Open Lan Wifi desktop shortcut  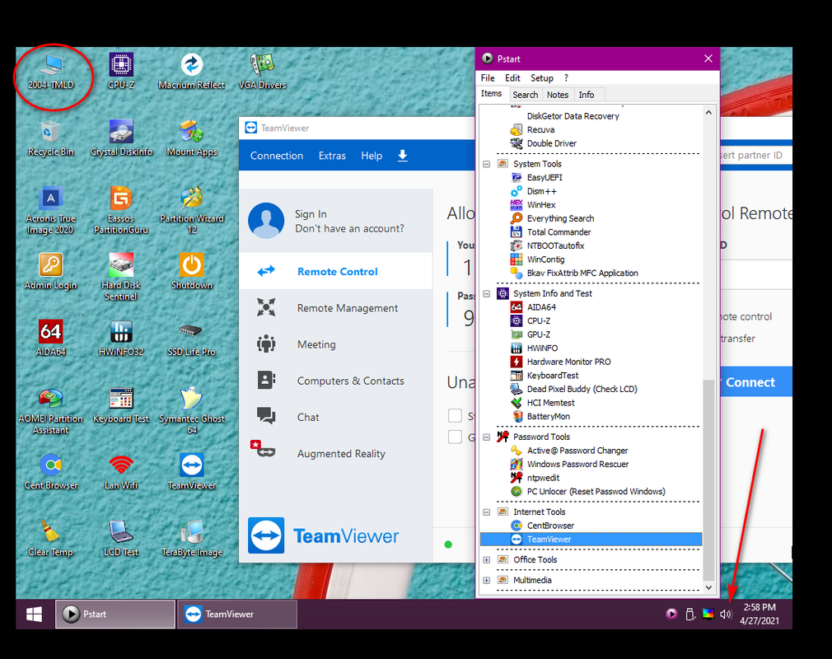click(121, 472)
